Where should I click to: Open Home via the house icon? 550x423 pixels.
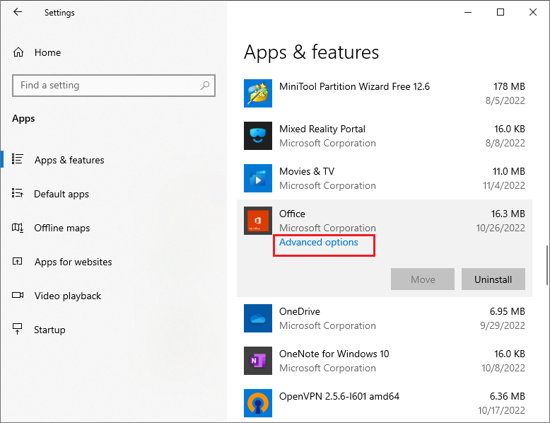tap(18, 52)
